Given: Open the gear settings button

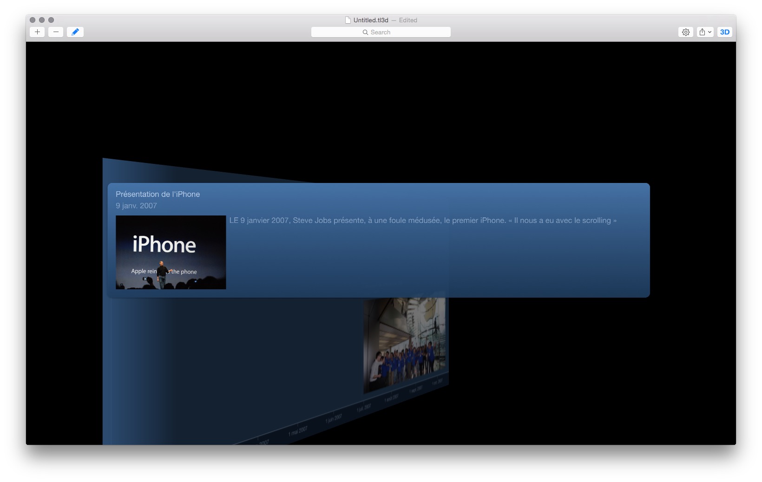Looking at the screenshot, I should coord(686,32).
